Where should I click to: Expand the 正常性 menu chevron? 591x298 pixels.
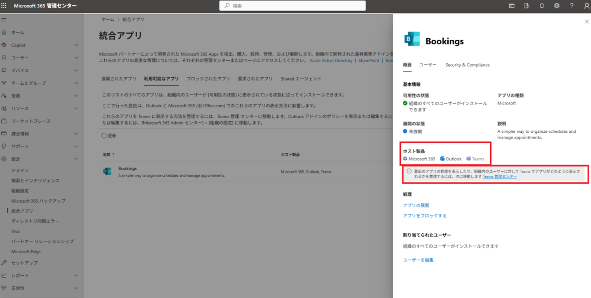(x=76, y=288)
